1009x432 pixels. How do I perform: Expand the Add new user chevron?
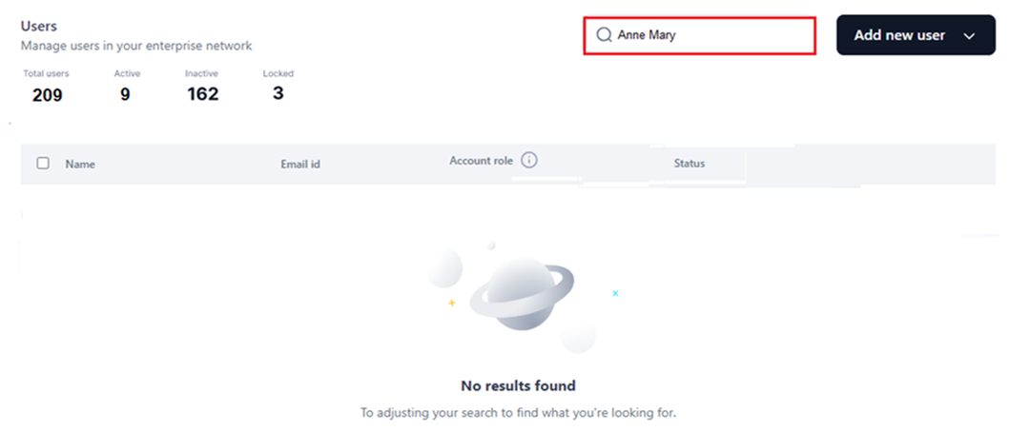click(970, 35)
